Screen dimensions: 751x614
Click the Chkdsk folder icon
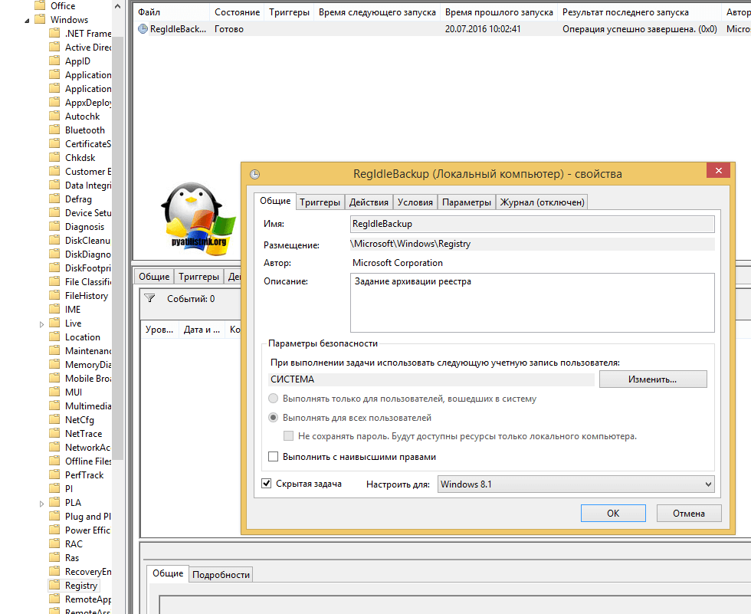point(54,157)
